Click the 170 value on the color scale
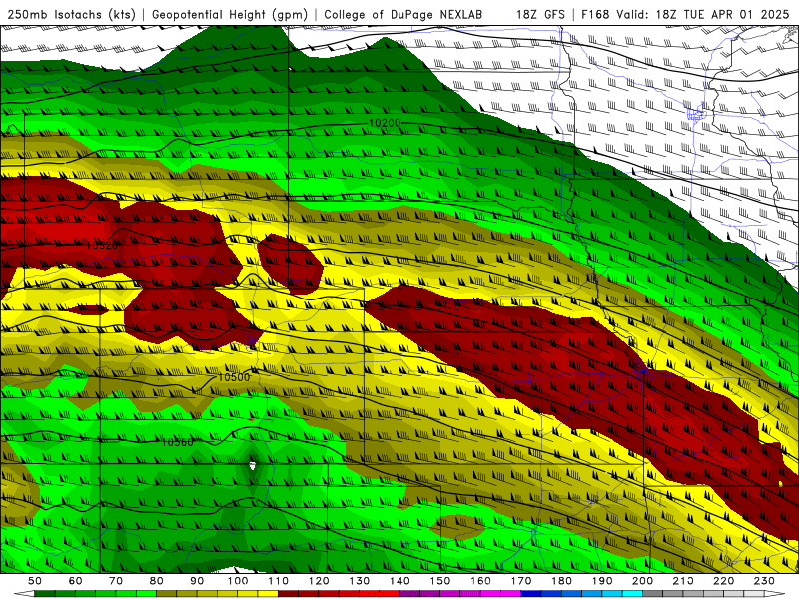 tap(521, 581)
